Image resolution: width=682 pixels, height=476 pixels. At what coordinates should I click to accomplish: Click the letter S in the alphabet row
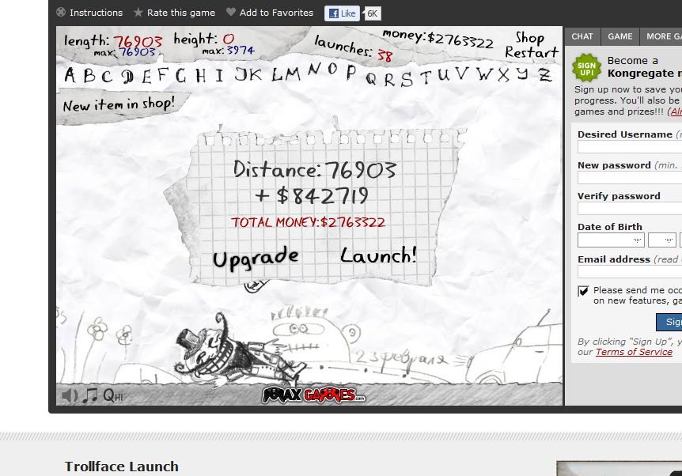406,79
